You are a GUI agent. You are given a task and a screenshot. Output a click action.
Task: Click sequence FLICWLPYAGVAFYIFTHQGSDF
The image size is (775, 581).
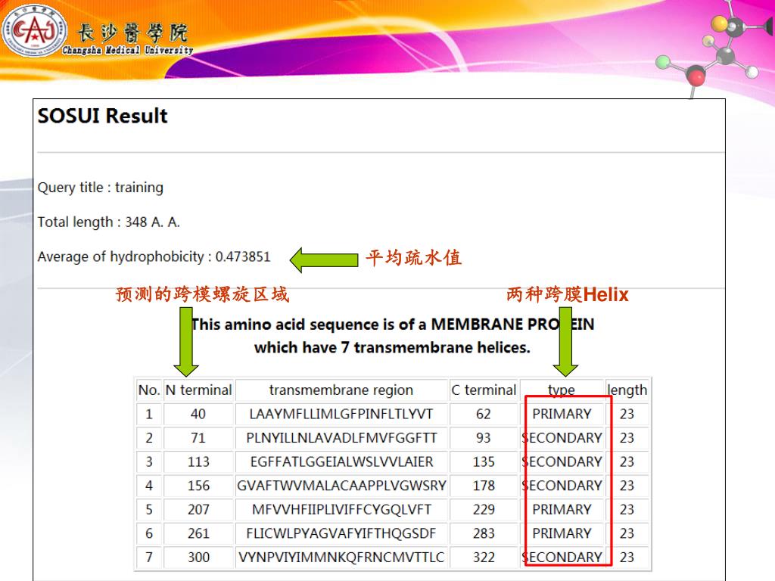point(341,533)
